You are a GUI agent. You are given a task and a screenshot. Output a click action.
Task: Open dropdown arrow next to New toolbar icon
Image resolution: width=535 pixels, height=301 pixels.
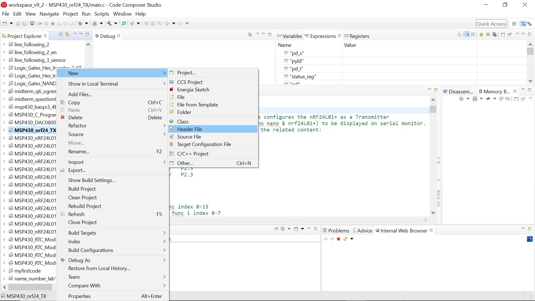click(11, 23)
